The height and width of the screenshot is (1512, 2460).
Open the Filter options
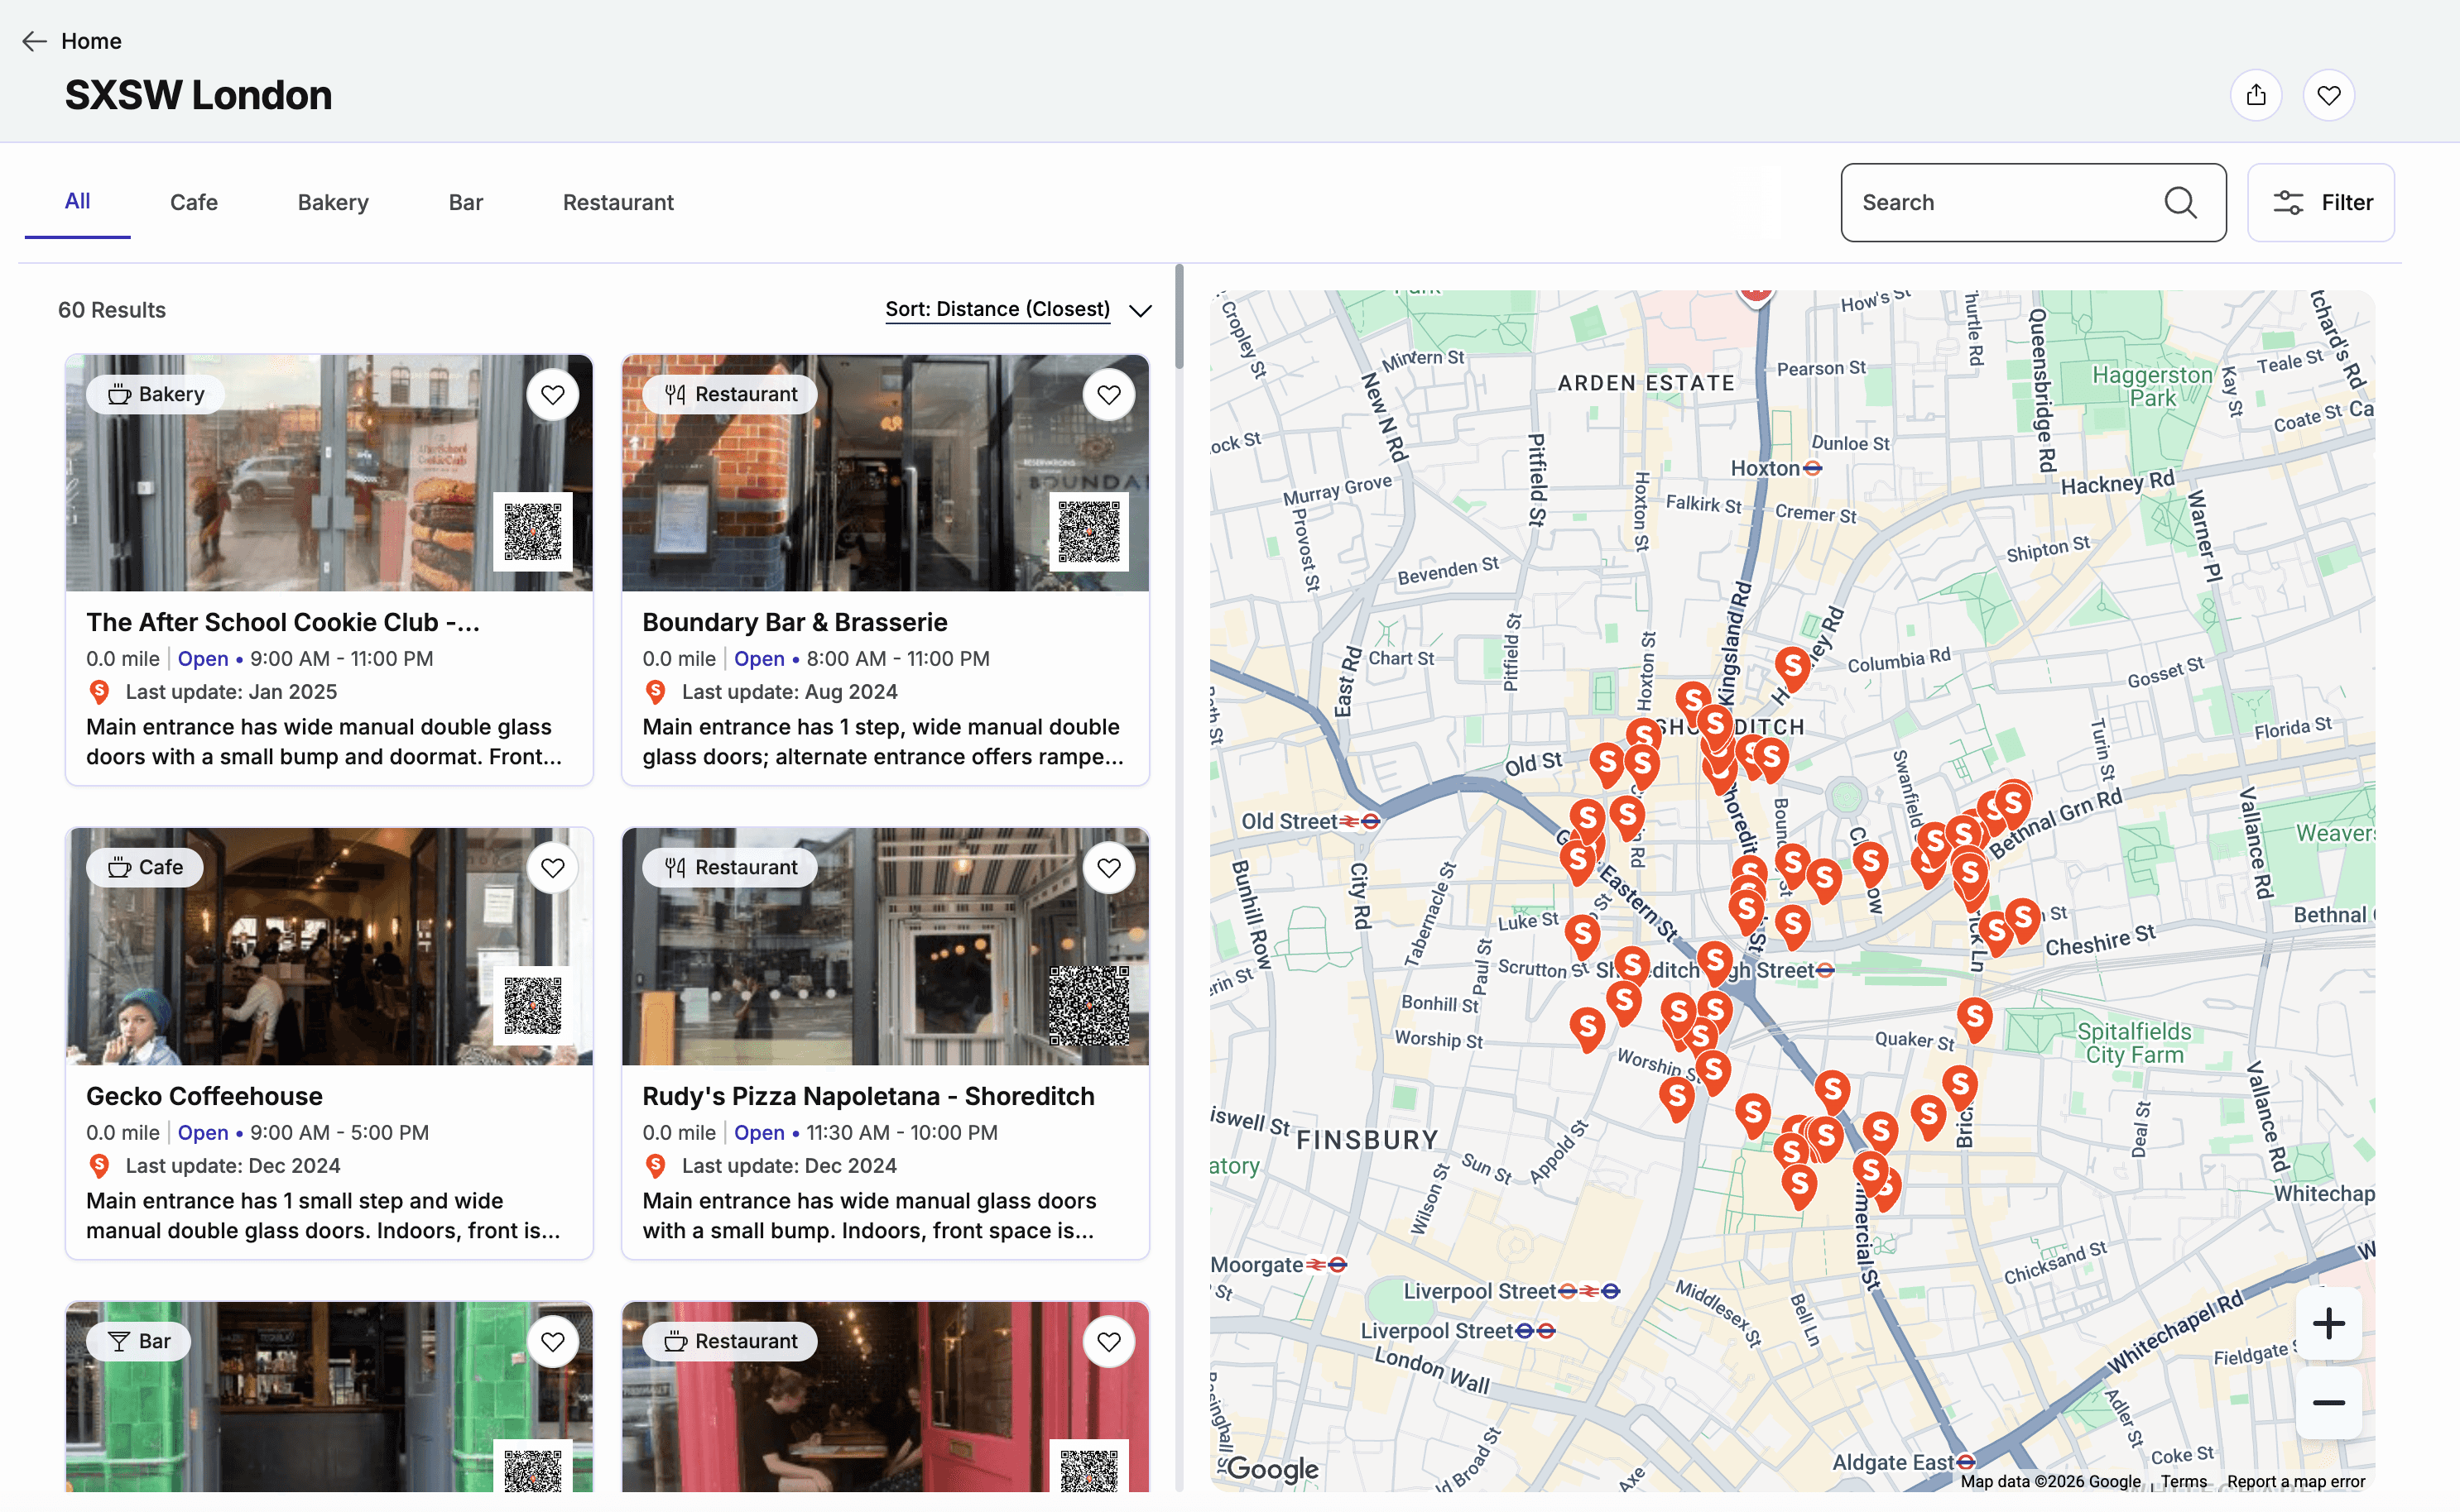tap(2320, 202)
